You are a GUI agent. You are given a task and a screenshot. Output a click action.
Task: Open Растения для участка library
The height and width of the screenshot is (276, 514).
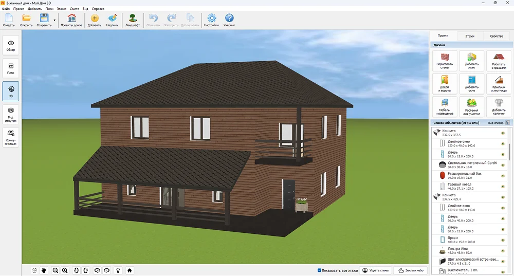point(471,106)
